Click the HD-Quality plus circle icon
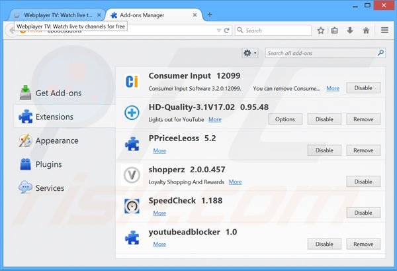 [132, 113]
